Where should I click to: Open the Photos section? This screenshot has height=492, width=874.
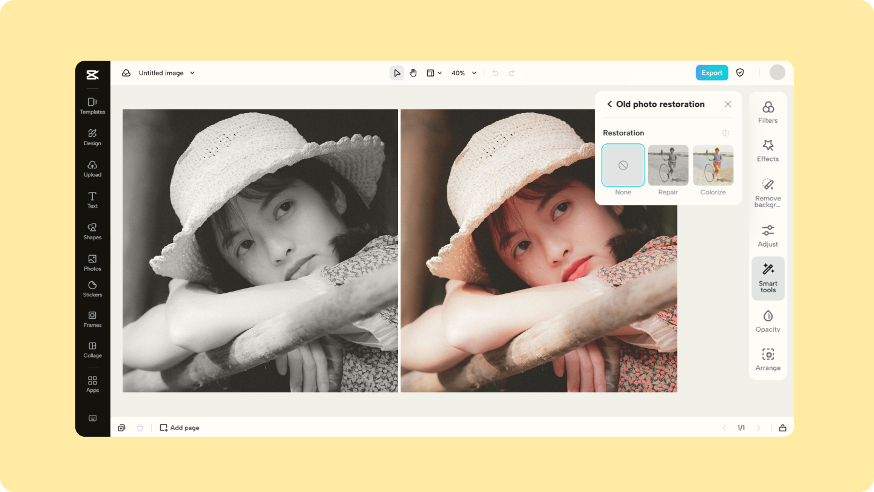click(x=92, y=262)
